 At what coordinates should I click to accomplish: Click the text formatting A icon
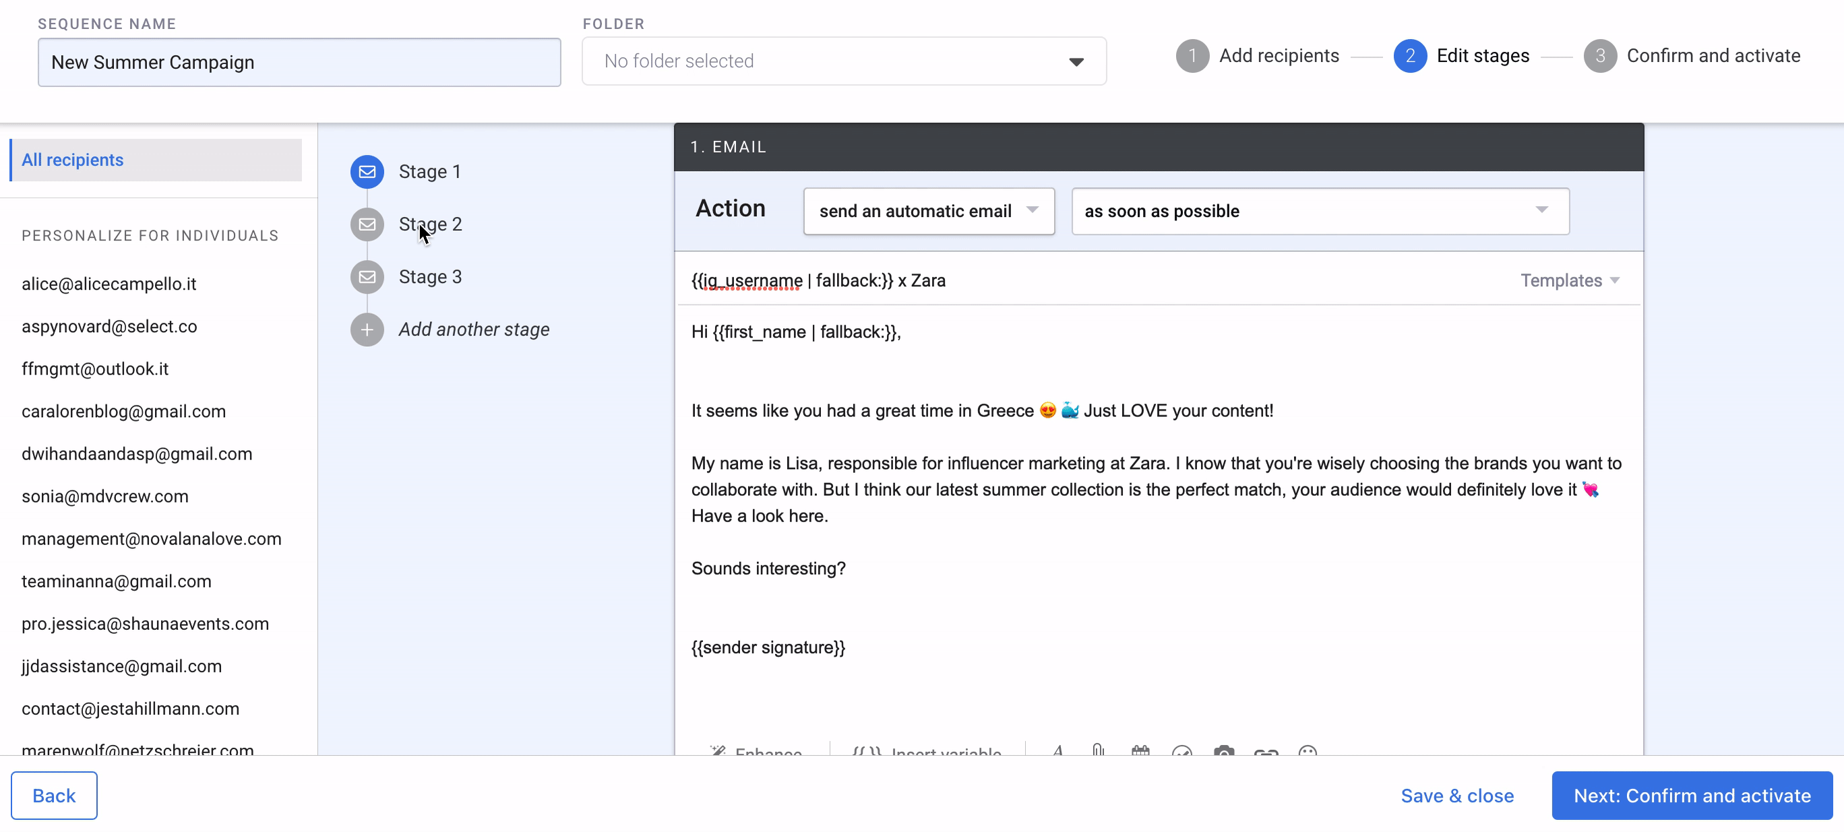click(x=1057, y=751)
